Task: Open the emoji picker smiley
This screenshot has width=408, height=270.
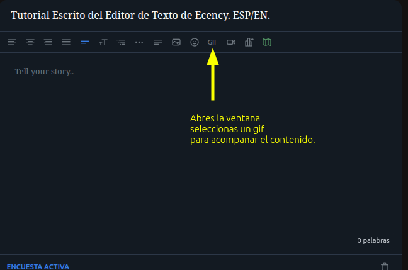Action: pos(195,42)
